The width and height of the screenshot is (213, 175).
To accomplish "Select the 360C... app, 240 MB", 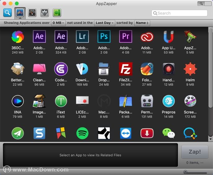I will [x=18, y=36].
